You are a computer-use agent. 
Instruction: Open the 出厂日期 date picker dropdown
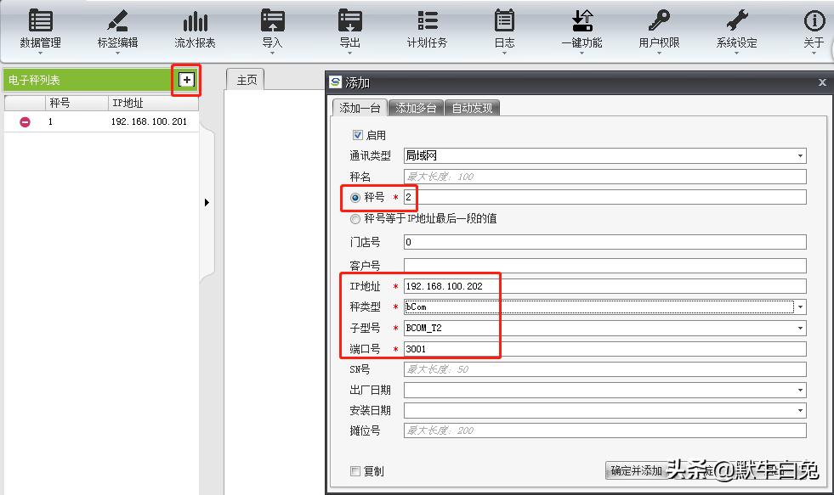pos(800,390)
